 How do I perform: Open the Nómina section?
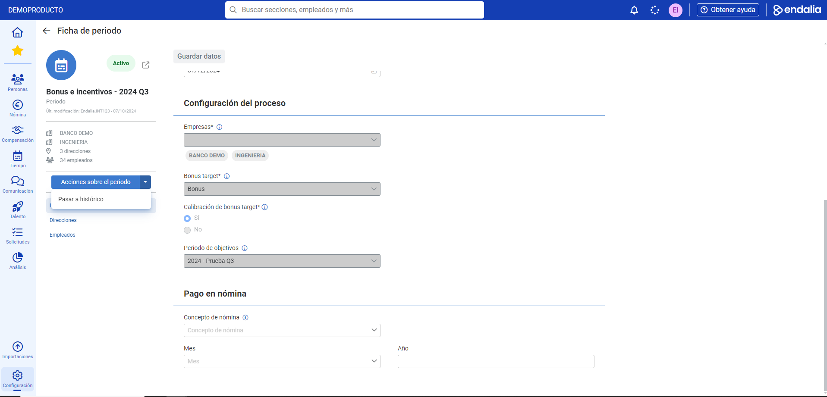pyautogui.click(x=18, y=108)
